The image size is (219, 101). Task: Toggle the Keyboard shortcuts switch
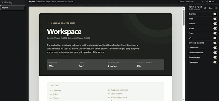215,43
